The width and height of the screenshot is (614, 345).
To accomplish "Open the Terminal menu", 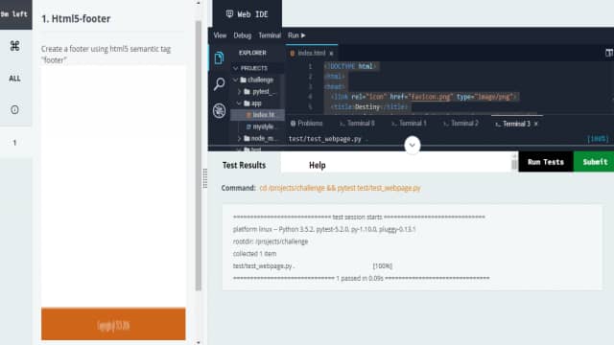I will (270, 35).
